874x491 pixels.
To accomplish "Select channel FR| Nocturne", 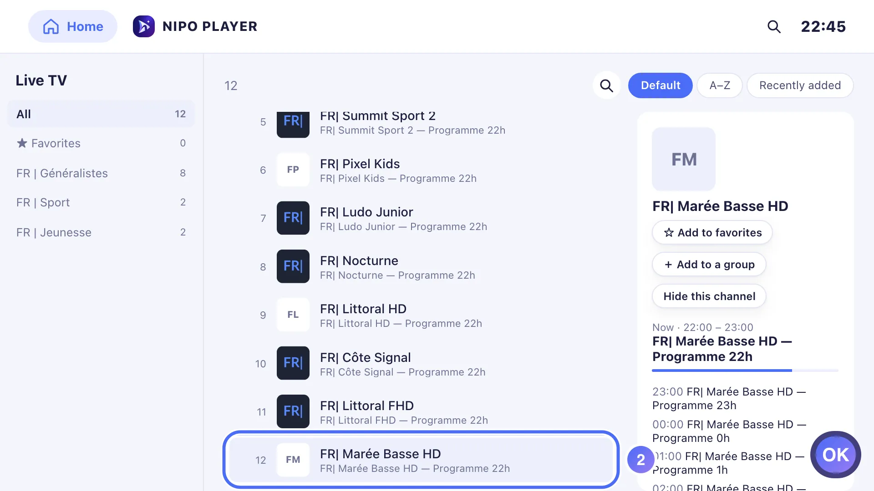I will click(421, 266).
